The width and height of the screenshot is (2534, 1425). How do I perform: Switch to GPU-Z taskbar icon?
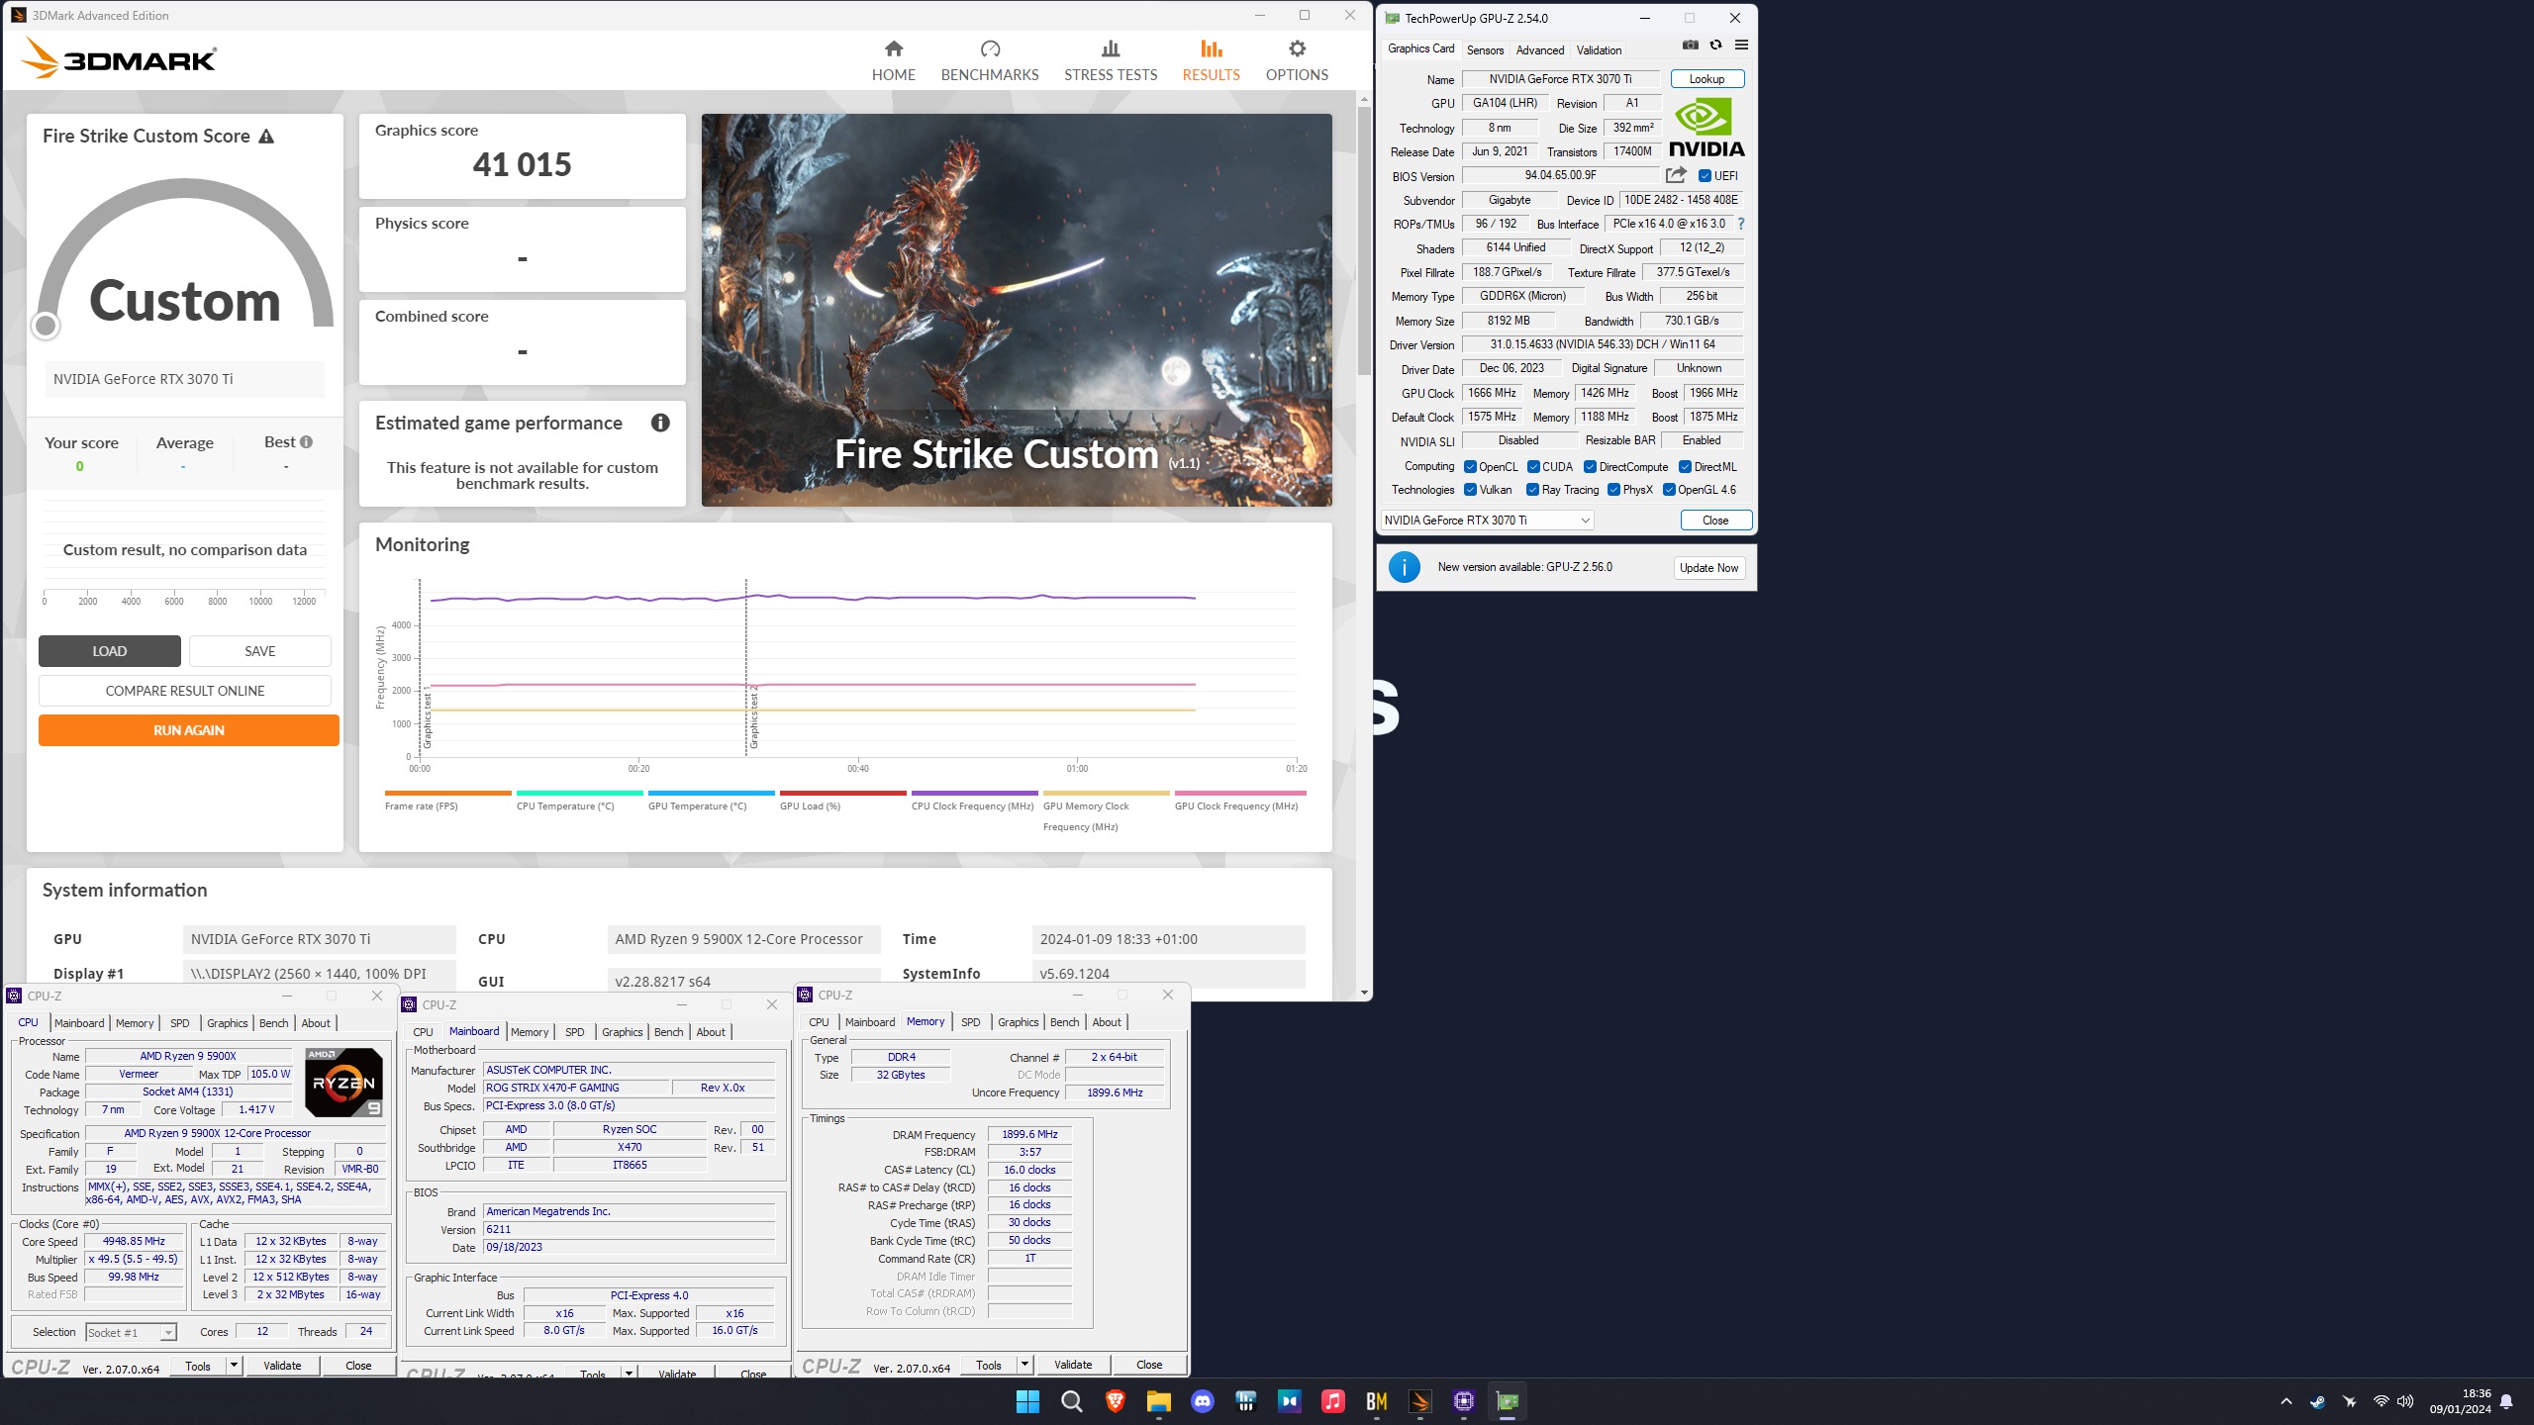[1507, 1401]
